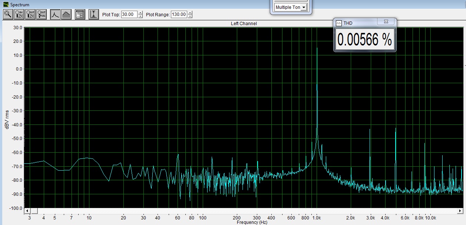
Task: Click the Zoom Out 2X button
Action: 30,14
